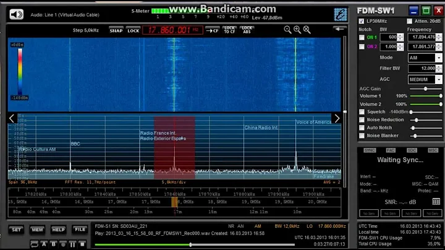Zoom in the spectrum with plus magnifier
The width and height of the screenshot is (445, 250).
click(297, 30)
